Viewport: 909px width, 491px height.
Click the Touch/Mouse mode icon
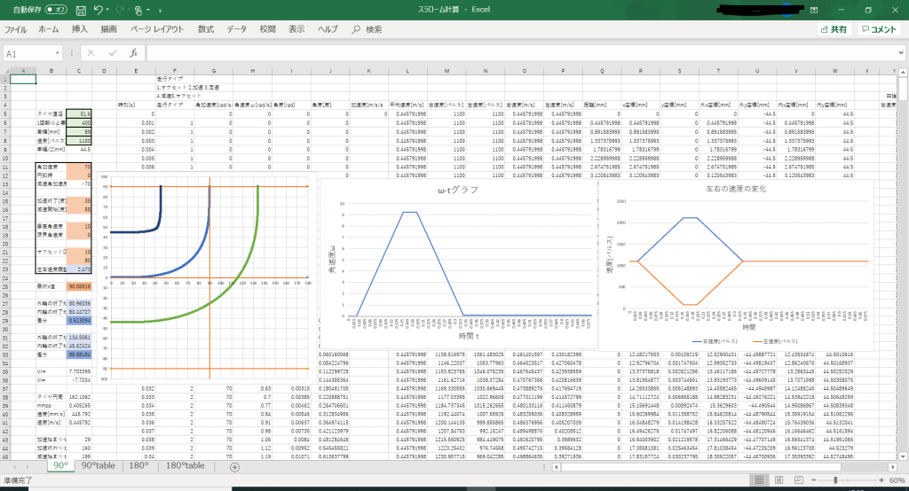coord(138,10)
